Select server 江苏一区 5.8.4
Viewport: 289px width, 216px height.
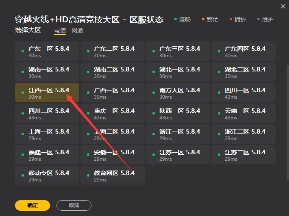178,155
